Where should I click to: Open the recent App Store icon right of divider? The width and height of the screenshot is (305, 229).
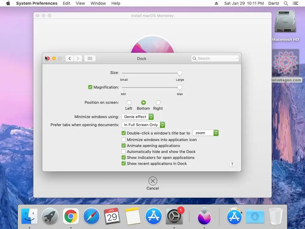234,216
